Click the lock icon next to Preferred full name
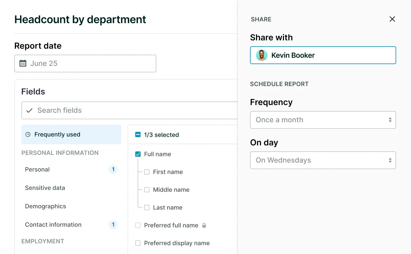Viewport: 411px width, 254px height. click(x=204, y=225)
